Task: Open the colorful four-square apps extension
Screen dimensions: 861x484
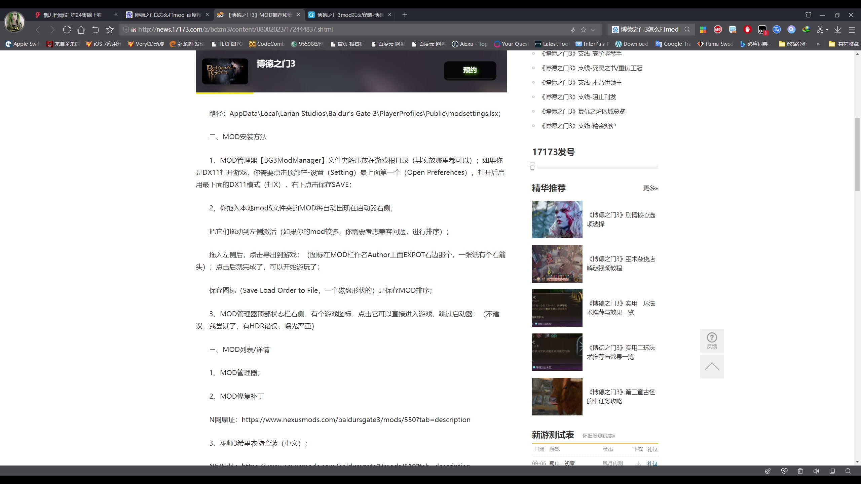Action: click(703, 30)
